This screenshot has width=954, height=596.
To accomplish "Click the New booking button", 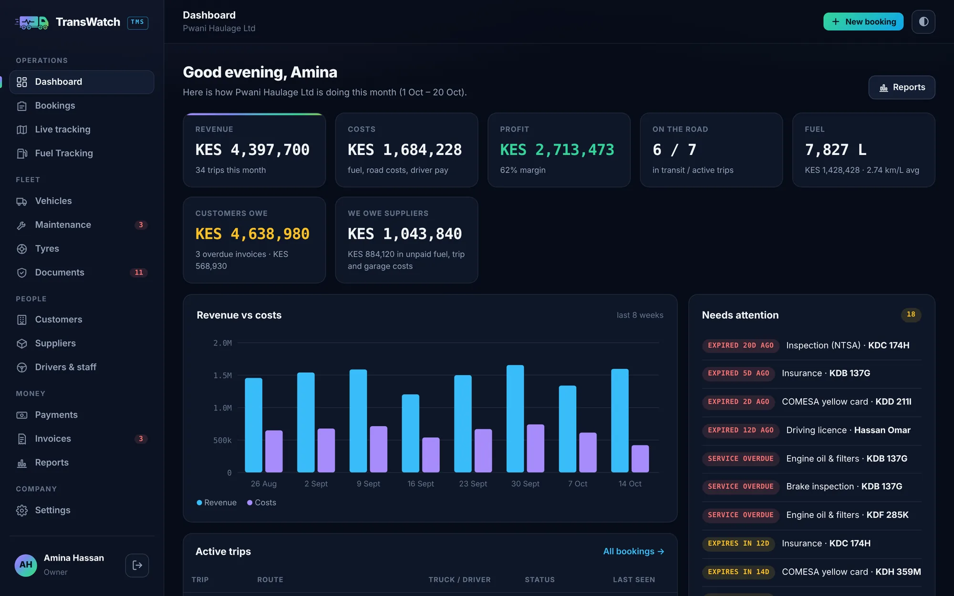I will point(863,22).
